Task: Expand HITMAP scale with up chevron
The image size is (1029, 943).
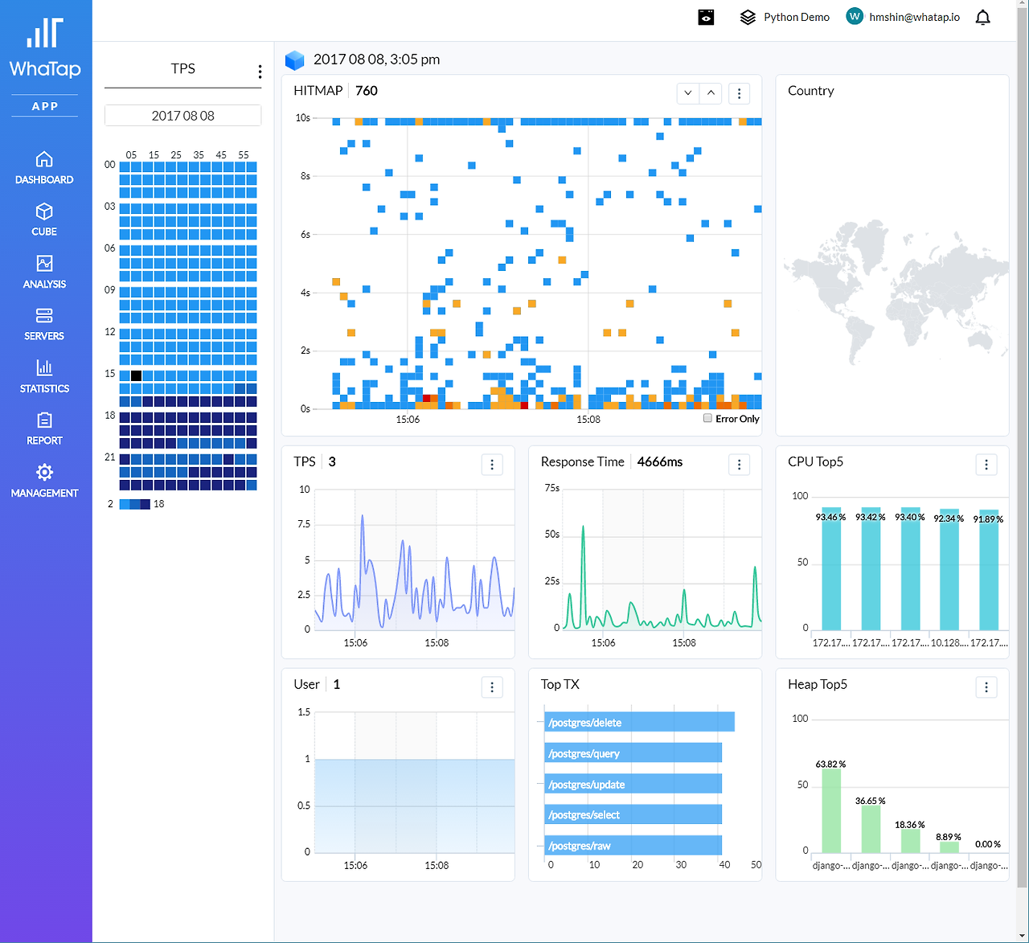Action: (711, 93)
